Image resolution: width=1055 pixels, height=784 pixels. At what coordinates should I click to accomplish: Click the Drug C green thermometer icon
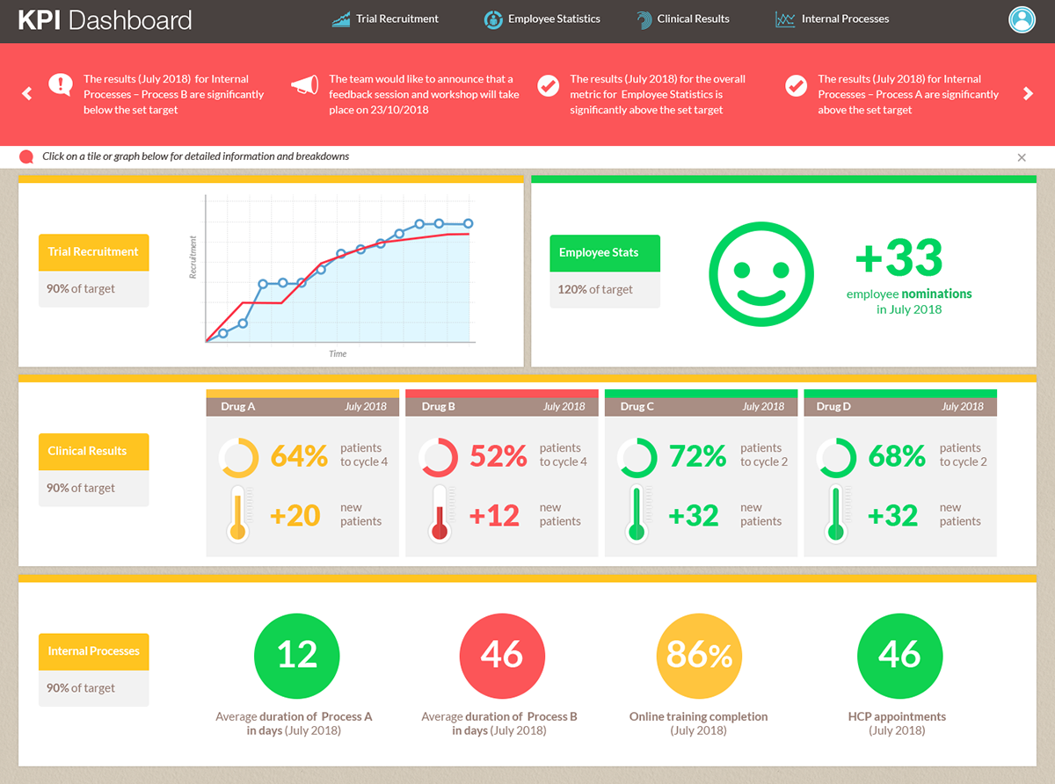637,513
